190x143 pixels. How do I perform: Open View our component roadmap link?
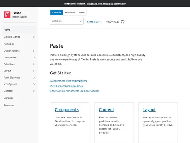click(66, 86)
